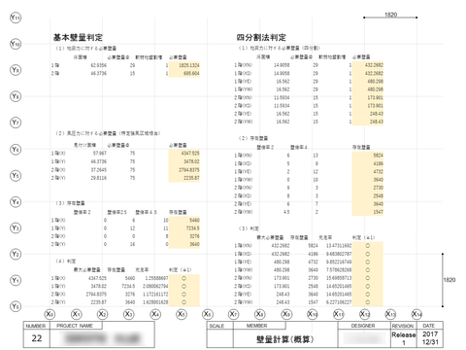Select sufficiency ratio 7.578628268

(339, 270)
